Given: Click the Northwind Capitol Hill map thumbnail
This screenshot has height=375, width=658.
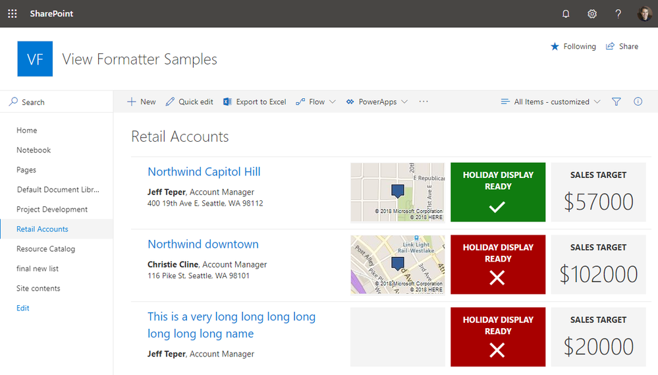Looking at the screenshot, I should click(397, 192).
